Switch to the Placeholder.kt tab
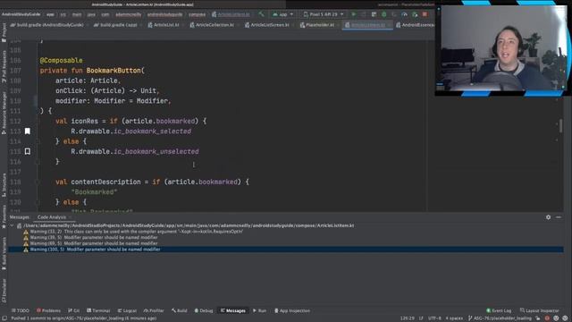This screenshot has width=572, height=322. coord(318,25)
